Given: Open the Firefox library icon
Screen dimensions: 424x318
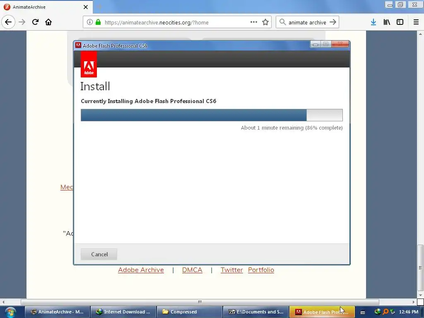Looking at the screenshot, I should [x=387, y=22].
